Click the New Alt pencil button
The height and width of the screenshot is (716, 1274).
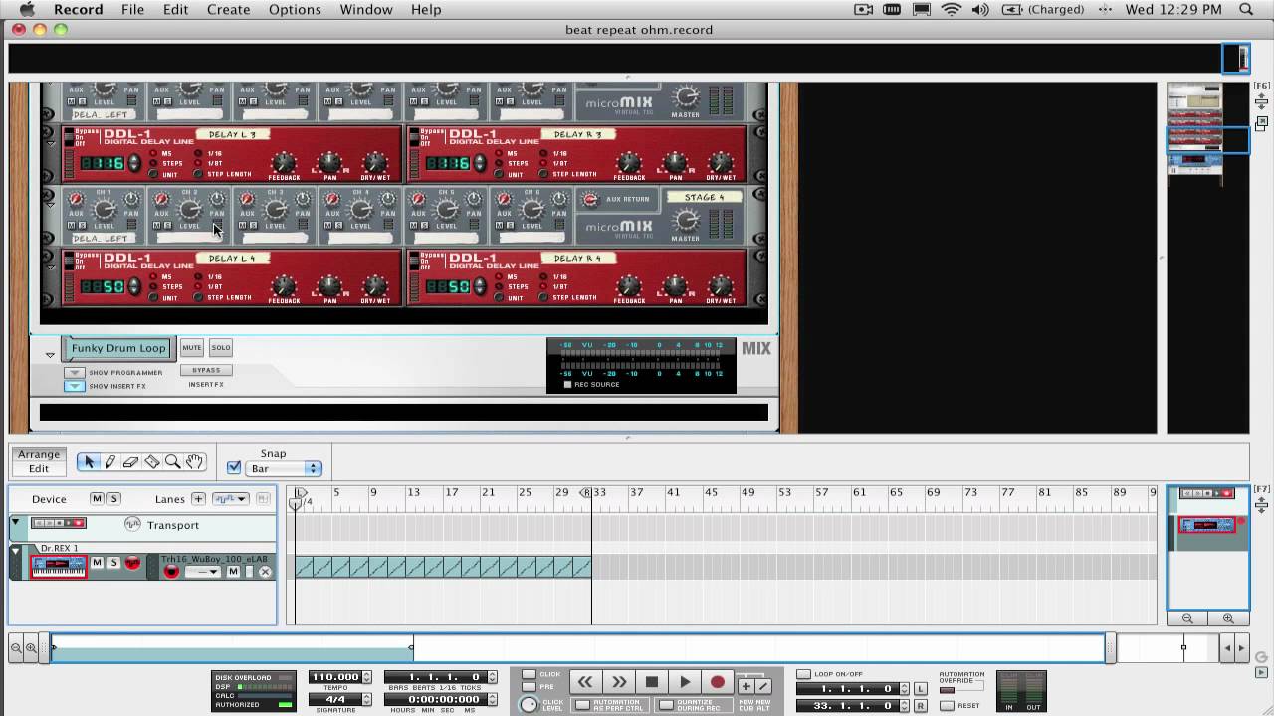point(763,686)
